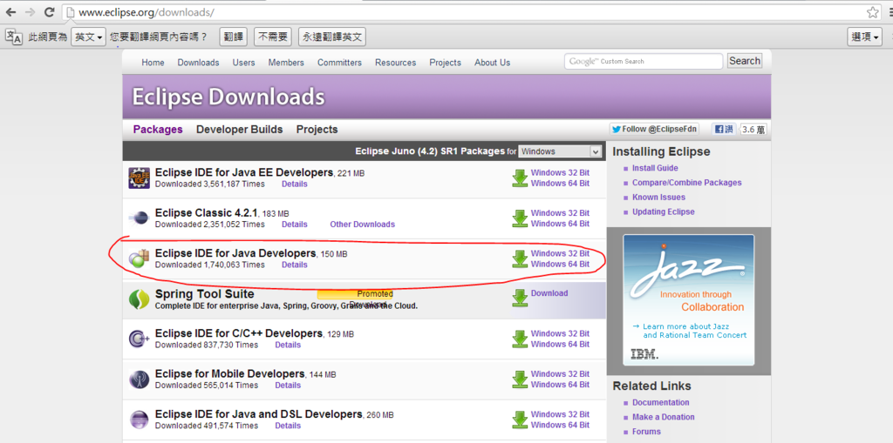Click the Spring Tool Suite green leaf icon
Image resolution: width=893 pixels, height=443 pixels.
(x=139, y=299)
